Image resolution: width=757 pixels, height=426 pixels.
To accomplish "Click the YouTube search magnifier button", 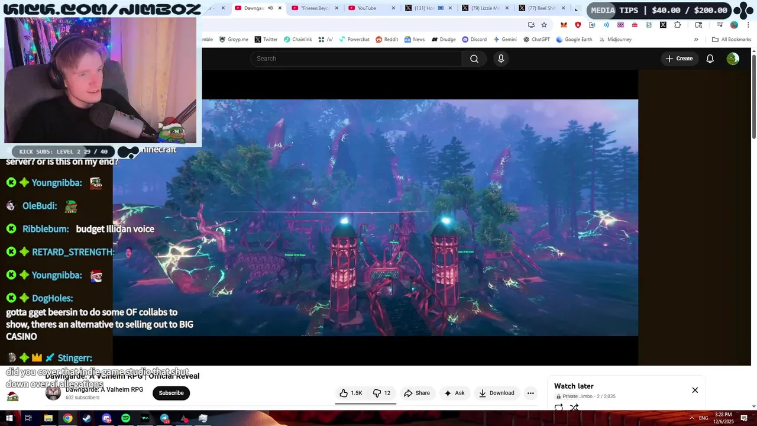I will pyautogui.click(x=474, y=59).
